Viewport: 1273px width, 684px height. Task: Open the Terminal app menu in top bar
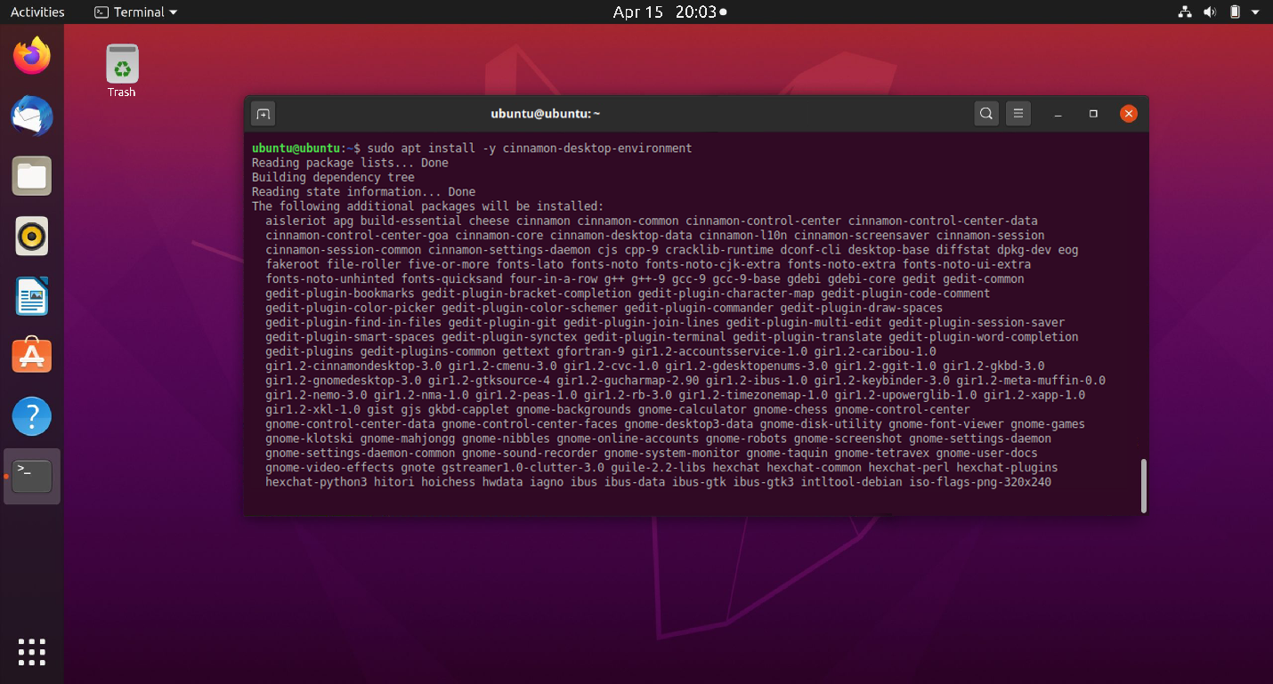click(x=135, y=12)
